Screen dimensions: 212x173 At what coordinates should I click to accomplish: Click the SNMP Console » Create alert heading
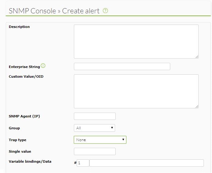click(54, 11)
